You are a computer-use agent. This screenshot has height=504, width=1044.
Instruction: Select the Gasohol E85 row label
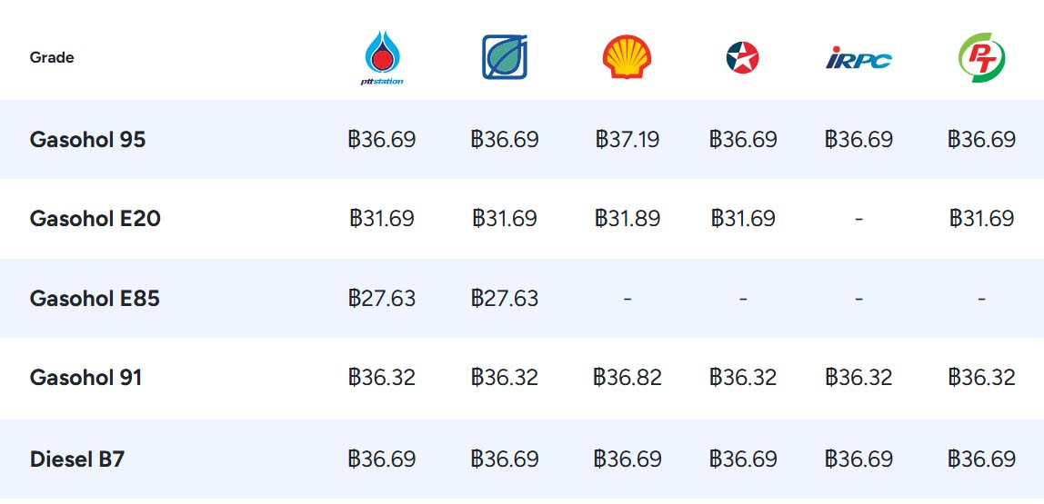pyautogui.click(x=95, y=299)
